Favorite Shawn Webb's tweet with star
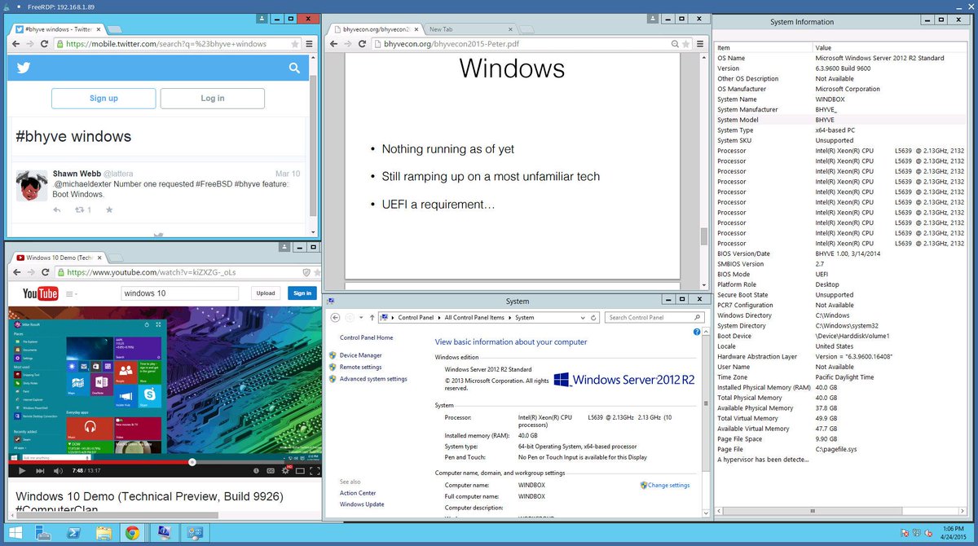The width and height of the screenshot is (978, 546). click(x=109, y=210)
